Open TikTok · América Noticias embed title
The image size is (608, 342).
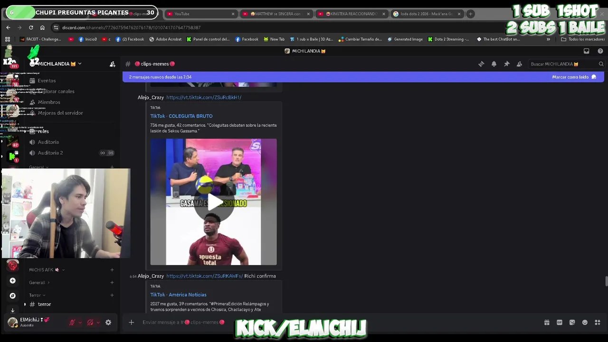(178, 294)
